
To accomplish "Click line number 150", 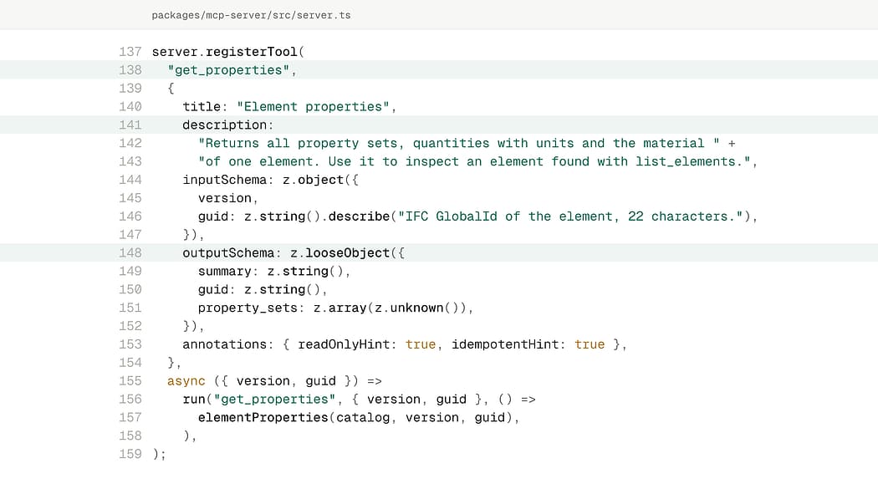I will click(130, 290).
